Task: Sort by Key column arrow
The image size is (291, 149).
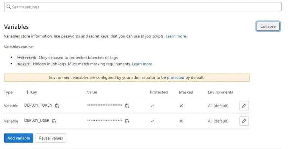Action: [x=27, y=92]
